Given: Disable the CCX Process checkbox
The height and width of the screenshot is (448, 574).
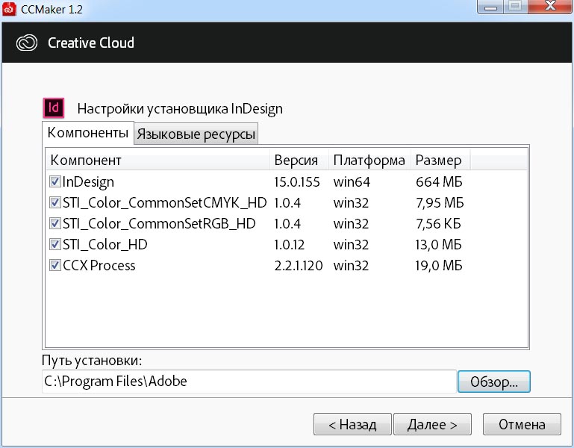Looking at the screenshot, I should coord(55,265).
